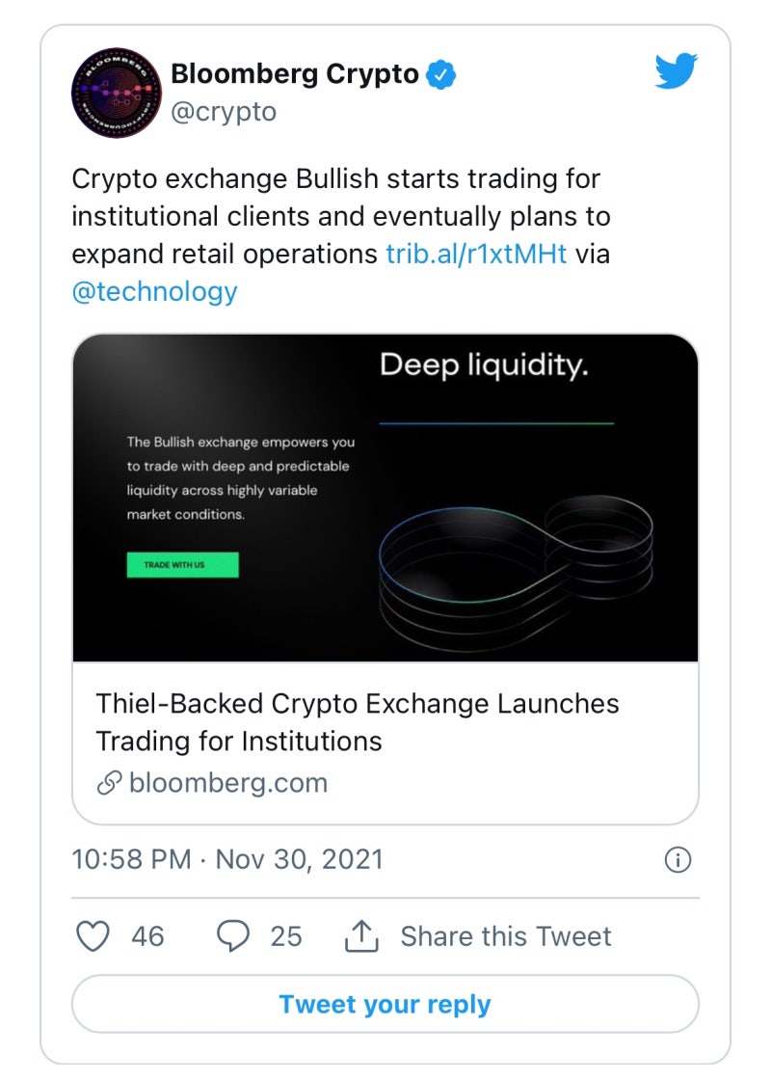Open the Bloomberg Crypto account name

[294, 74]
